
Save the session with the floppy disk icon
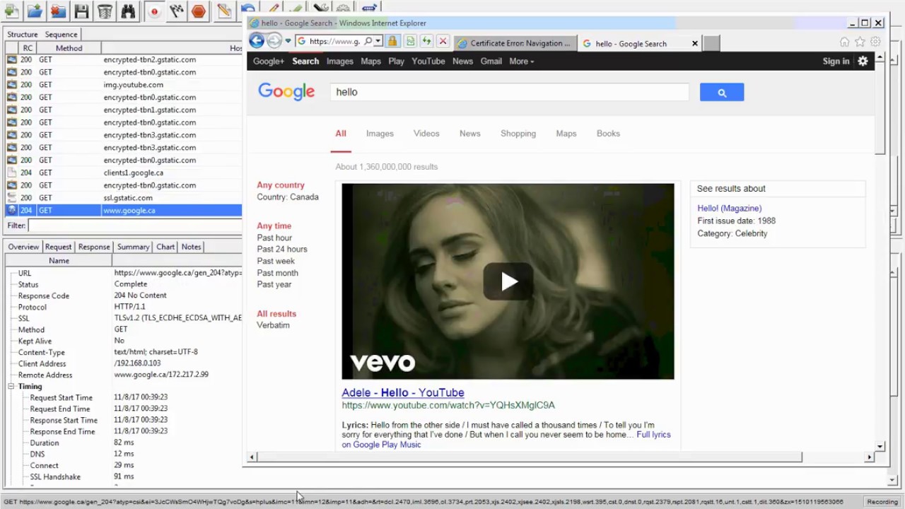click(x=81, y=11)
